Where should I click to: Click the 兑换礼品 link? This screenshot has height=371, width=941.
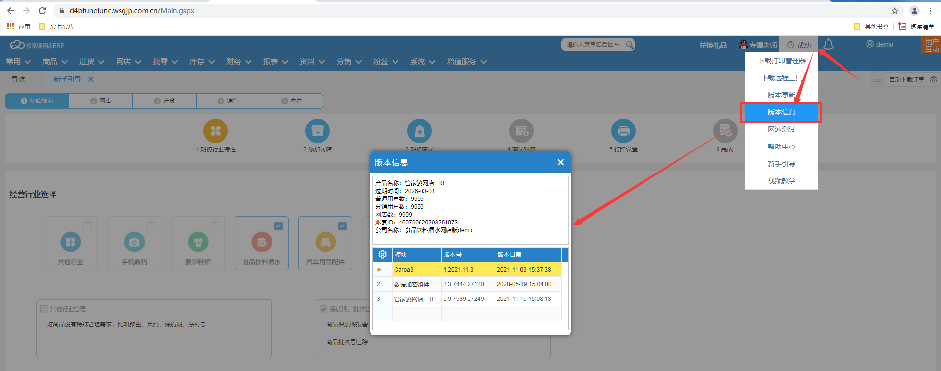click(x=713, y=45)
